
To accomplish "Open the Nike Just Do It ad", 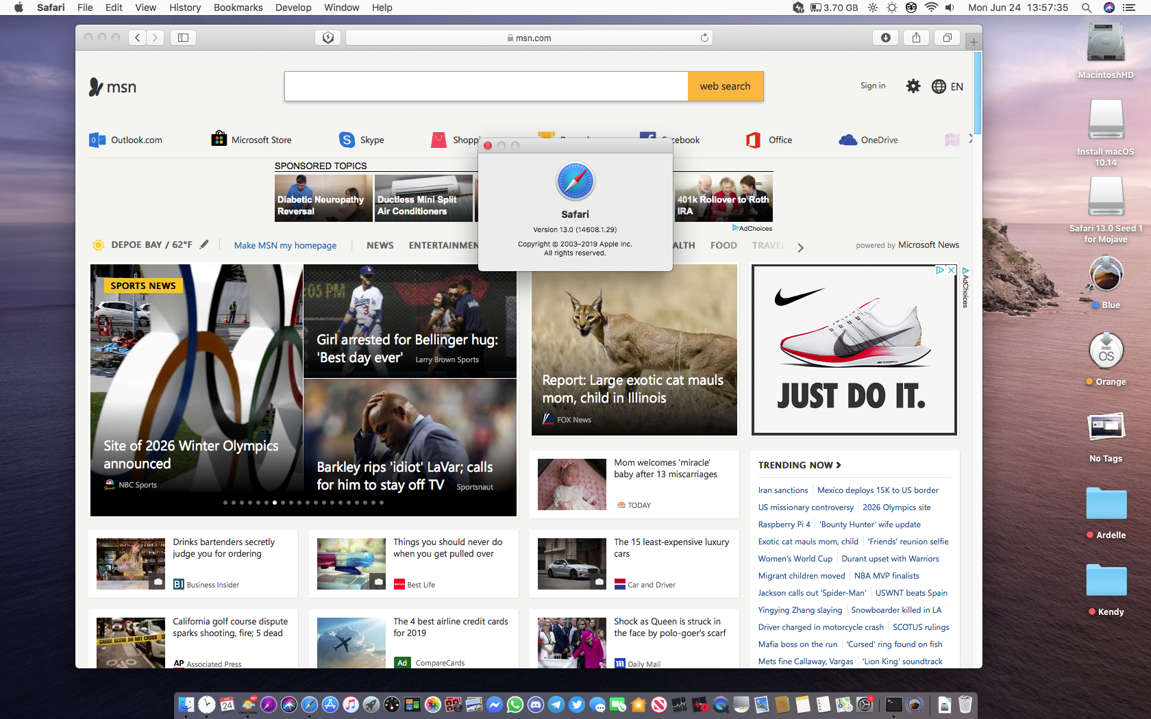I will [854, 350].
